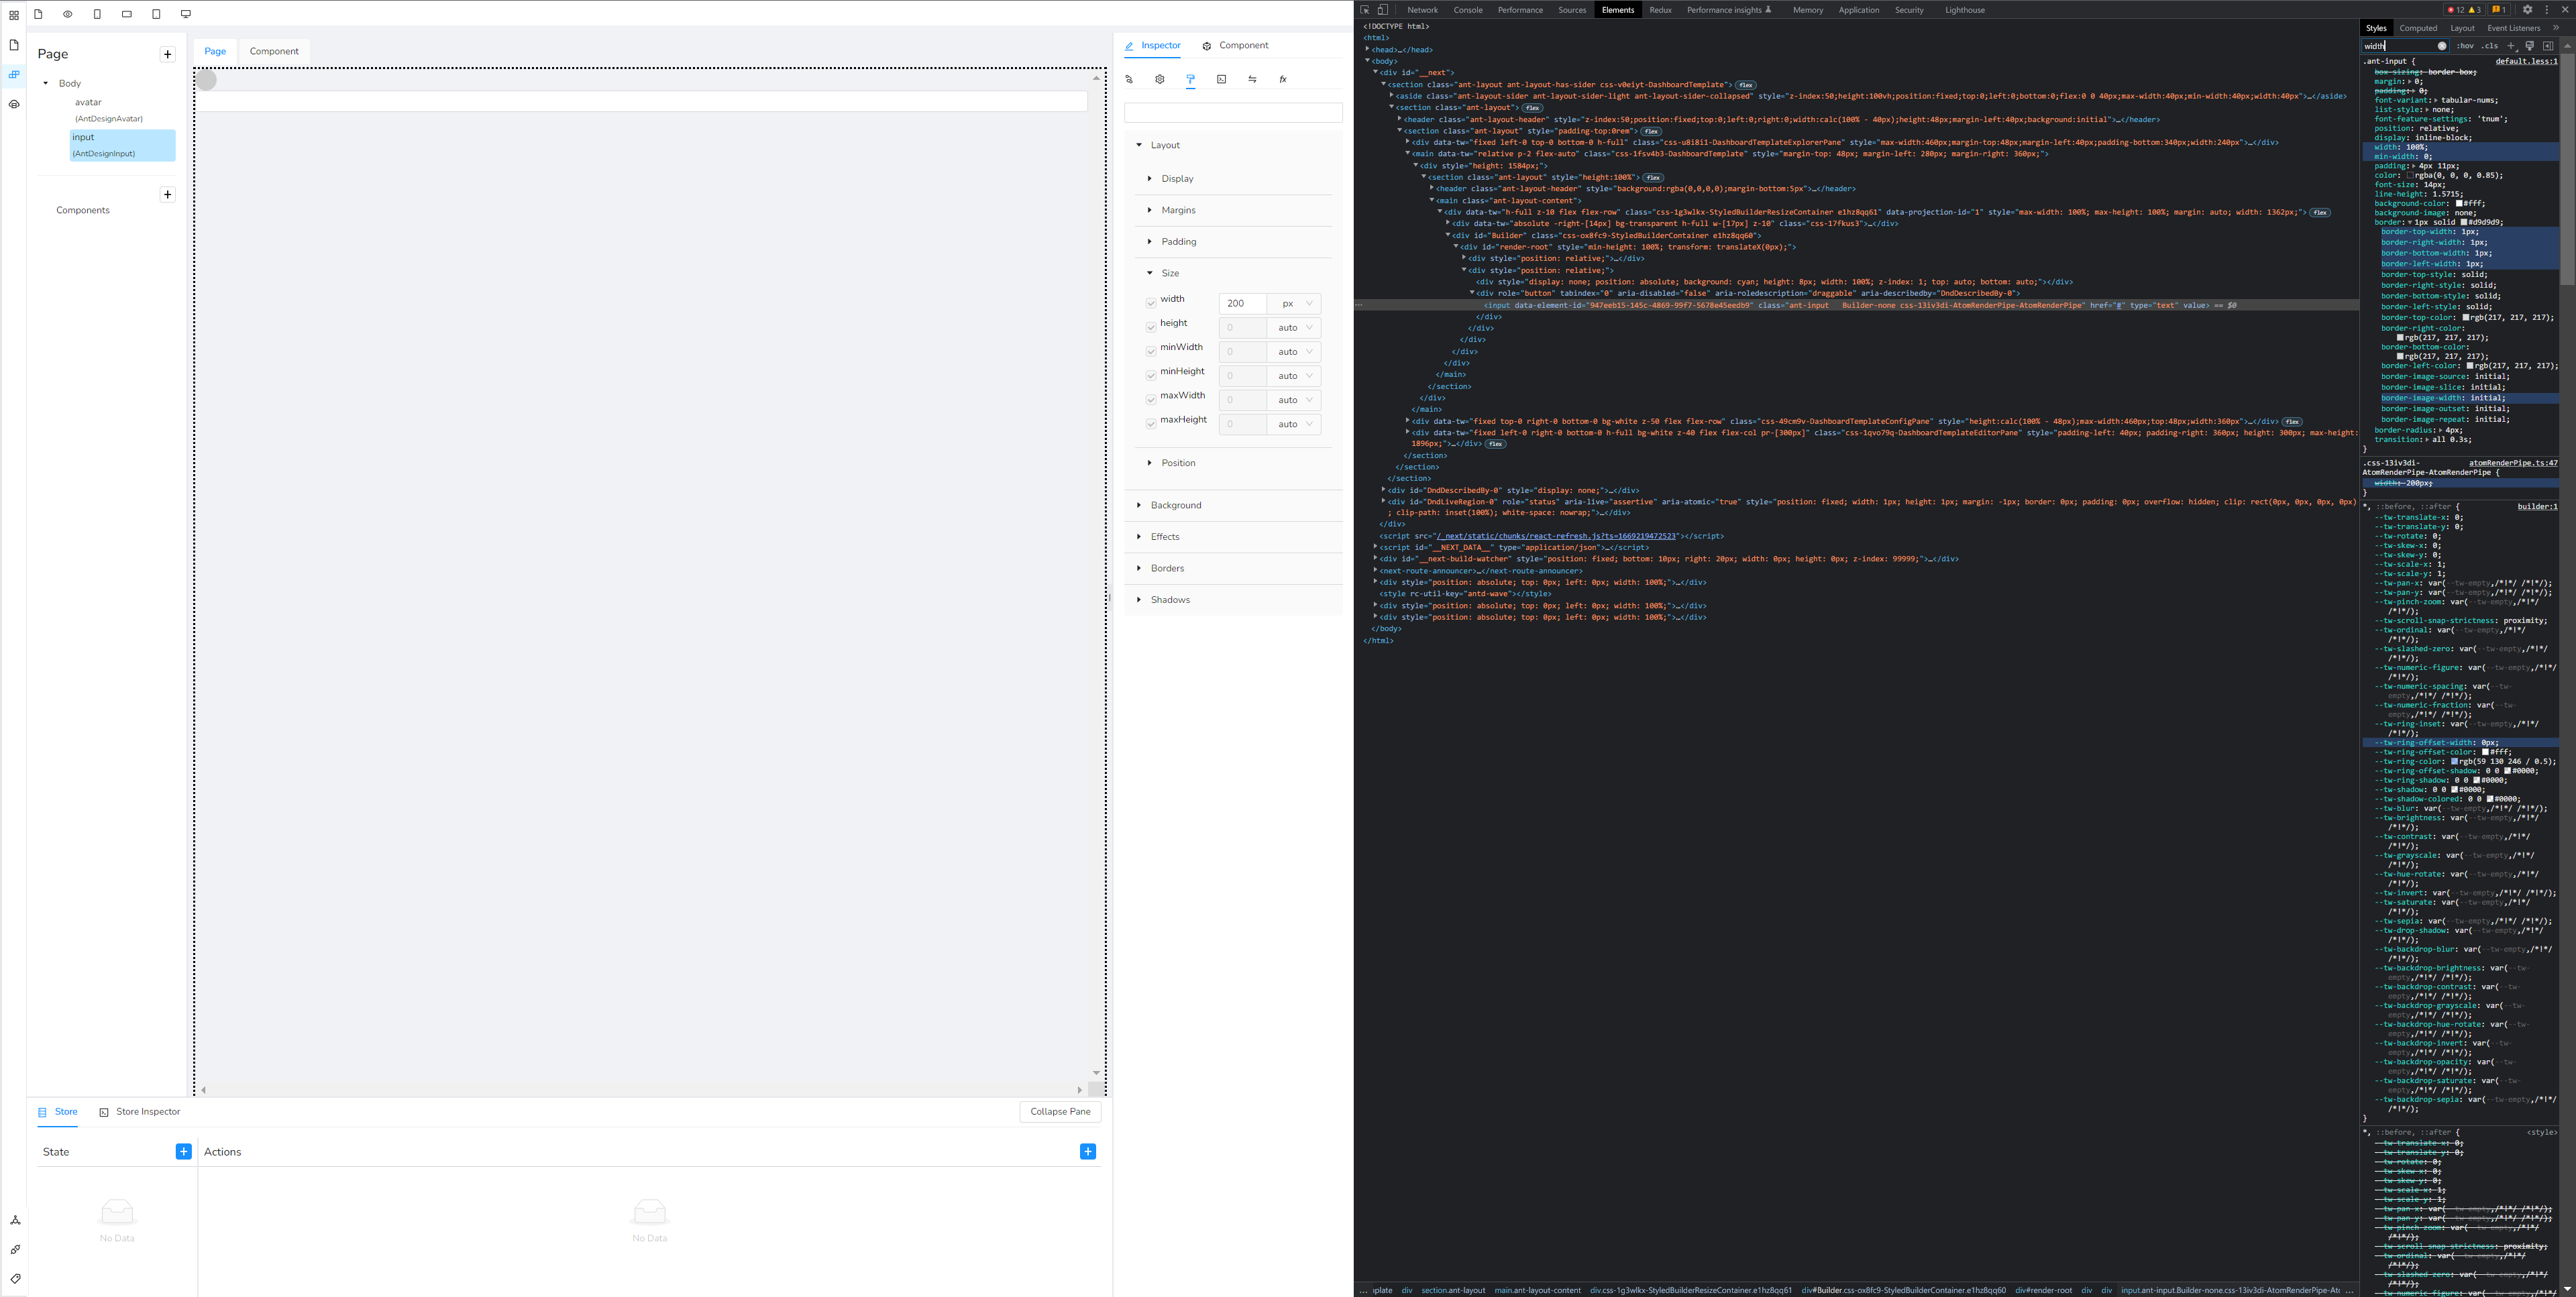Switch to mobile viewport icon in top toolbar
Image resolution: width=2576 pixels, height=1297 pixels.
point(97,14)
